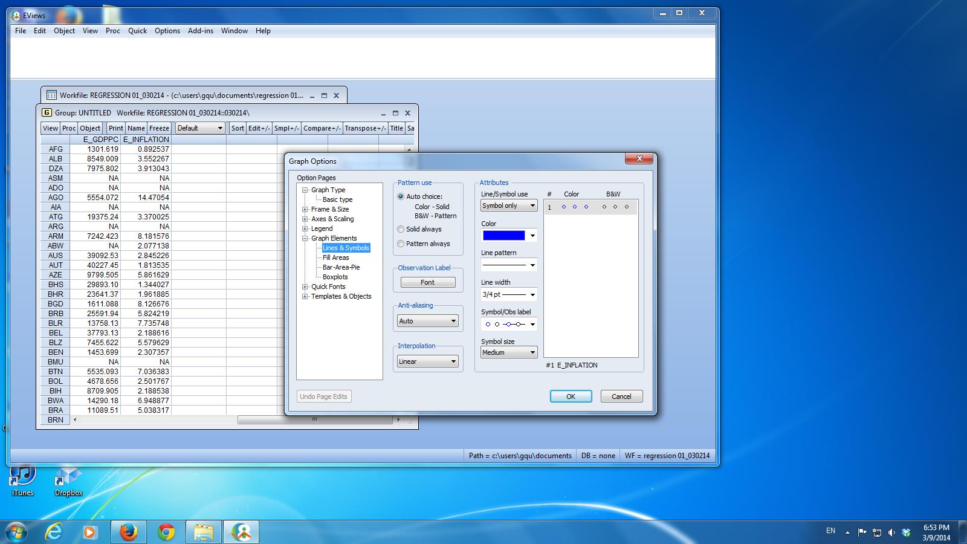Click the Dropbox icon in the system tray

pyautogui.click(x=906, y=533)
